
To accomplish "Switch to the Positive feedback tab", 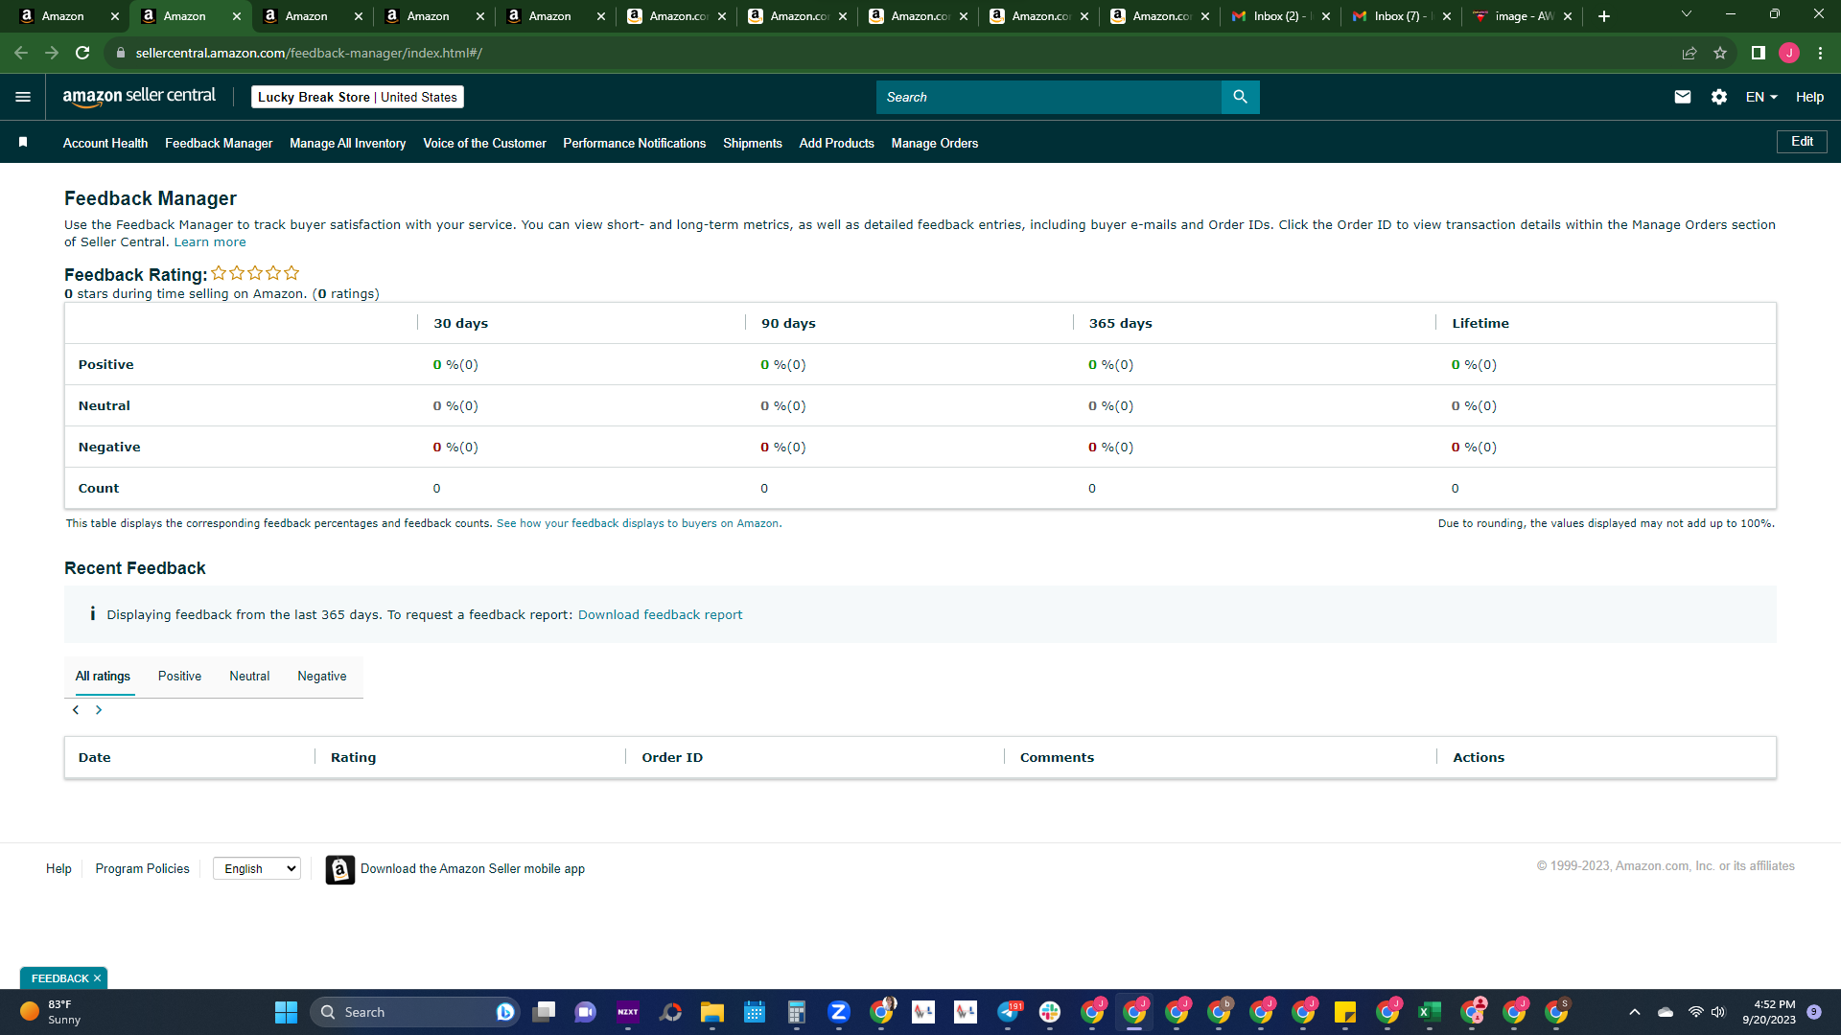I will [179, 676].
